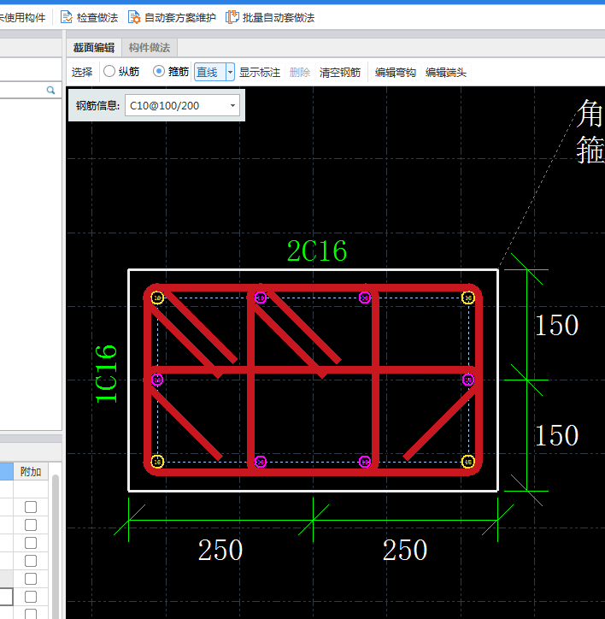605x619 pixels.
Task: Click the upper 150 dimension label
Action: point(556,326)
